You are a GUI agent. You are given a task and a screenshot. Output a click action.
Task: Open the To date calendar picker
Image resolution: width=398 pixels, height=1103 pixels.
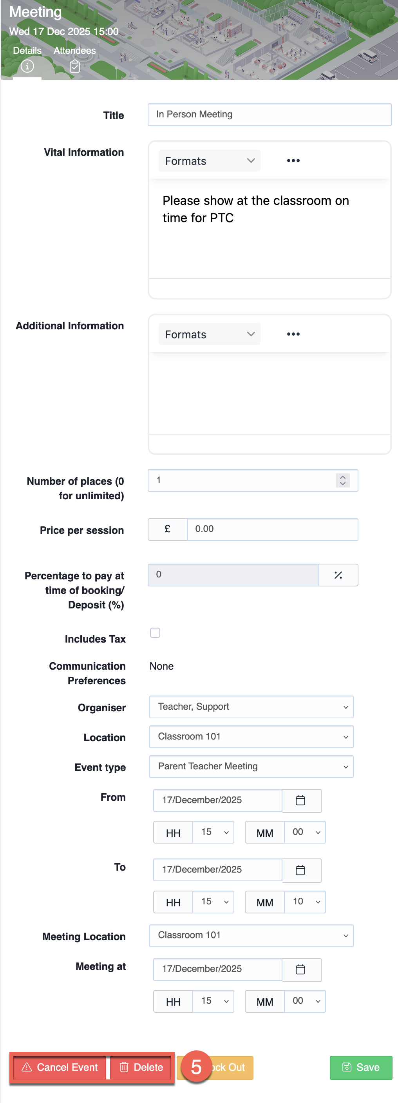click(300, 870)
